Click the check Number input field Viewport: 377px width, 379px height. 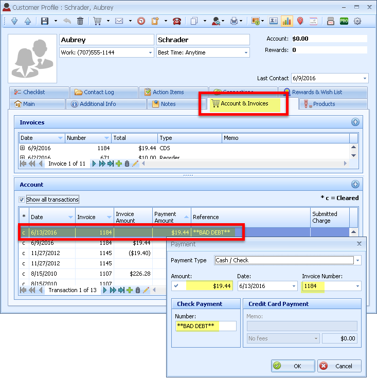[x=205, y=326]
